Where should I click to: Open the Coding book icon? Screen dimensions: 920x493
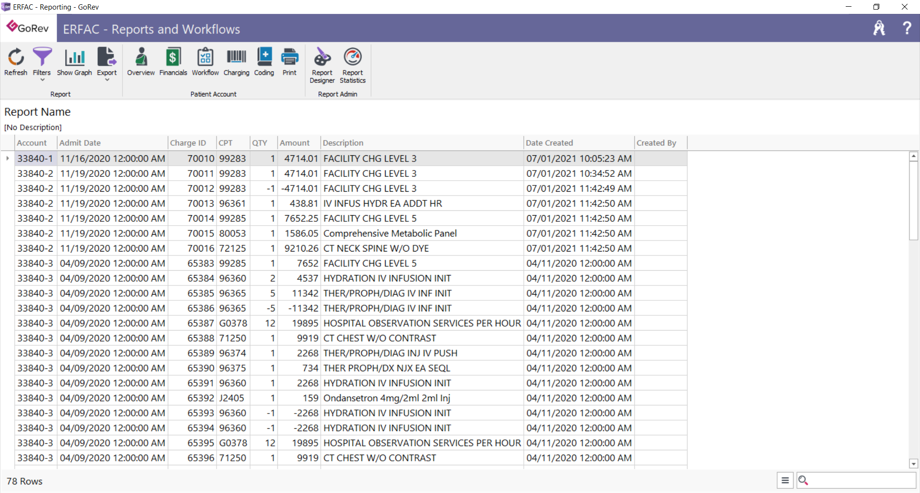point(264,57)
